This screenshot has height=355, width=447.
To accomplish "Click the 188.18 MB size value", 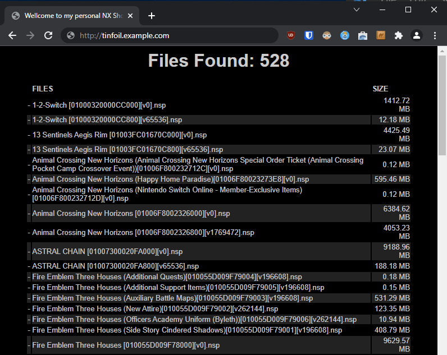I will coord(393,266).
